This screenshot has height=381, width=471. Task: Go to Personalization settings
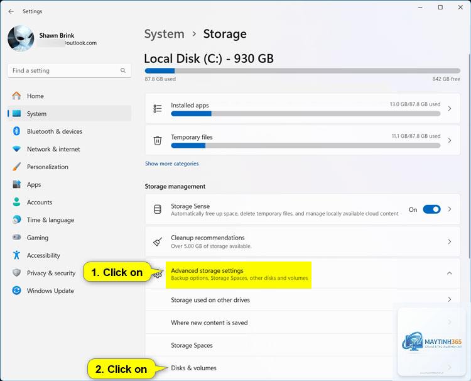[69, 167]
